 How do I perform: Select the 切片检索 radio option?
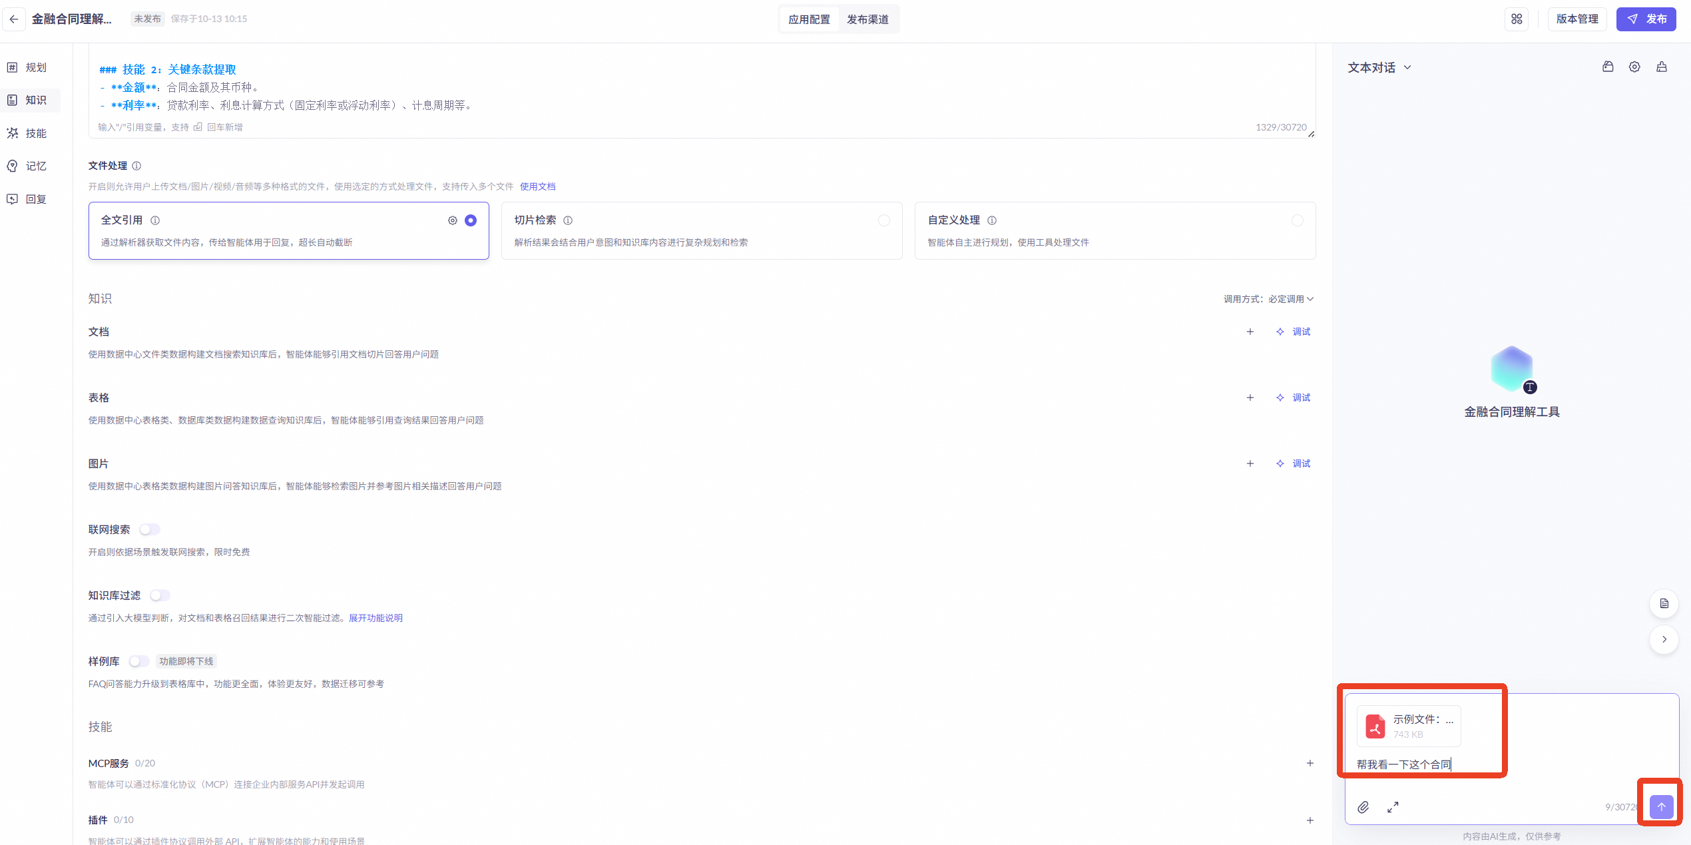click(883, 220)
